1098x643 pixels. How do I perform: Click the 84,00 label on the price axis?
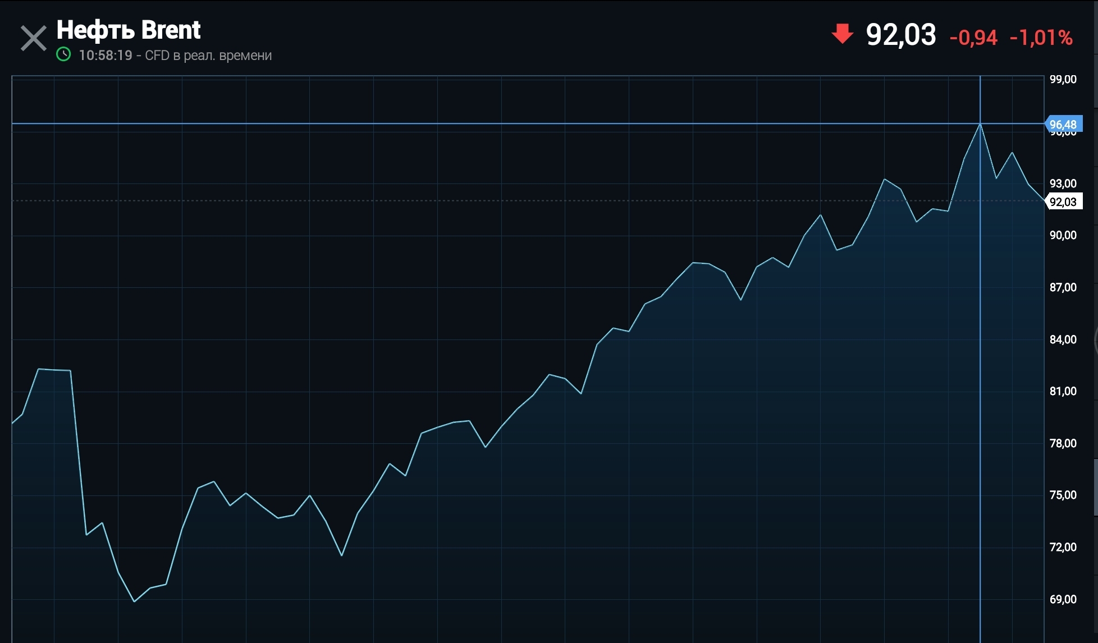[1063, 339]
